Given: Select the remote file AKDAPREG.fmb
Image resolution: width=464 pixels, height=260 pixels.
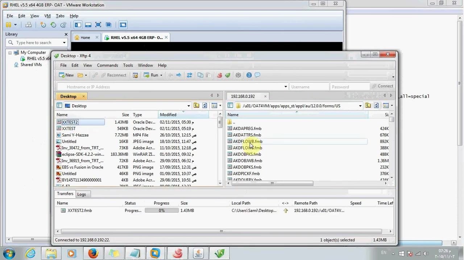Looking at the screenshot, I should 247,129.
